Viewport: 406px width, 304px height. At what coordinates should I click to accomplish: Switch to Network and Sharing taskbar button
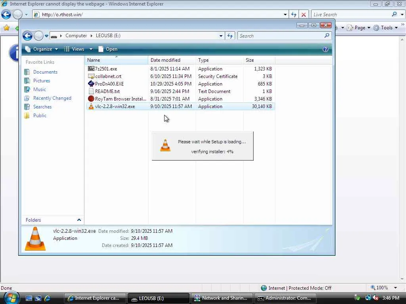point(222,298)
